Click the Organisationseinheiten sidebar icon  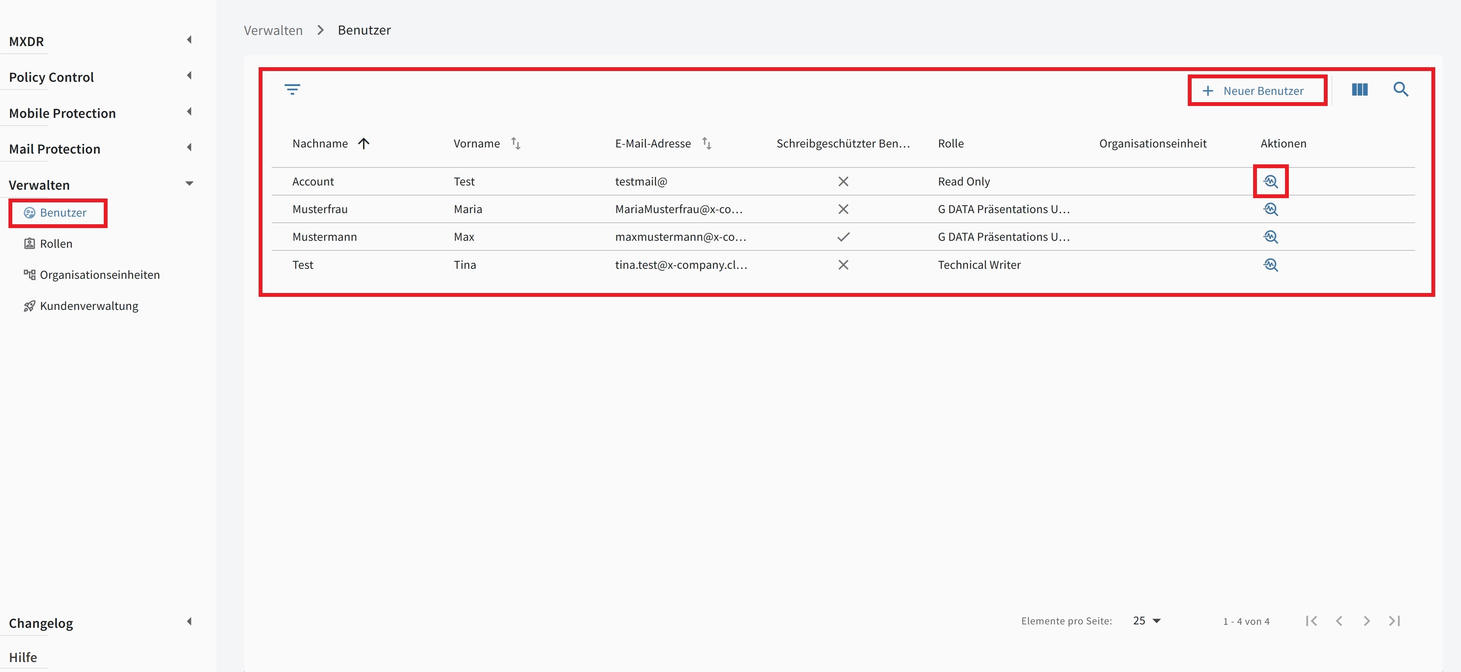(30, 274)
